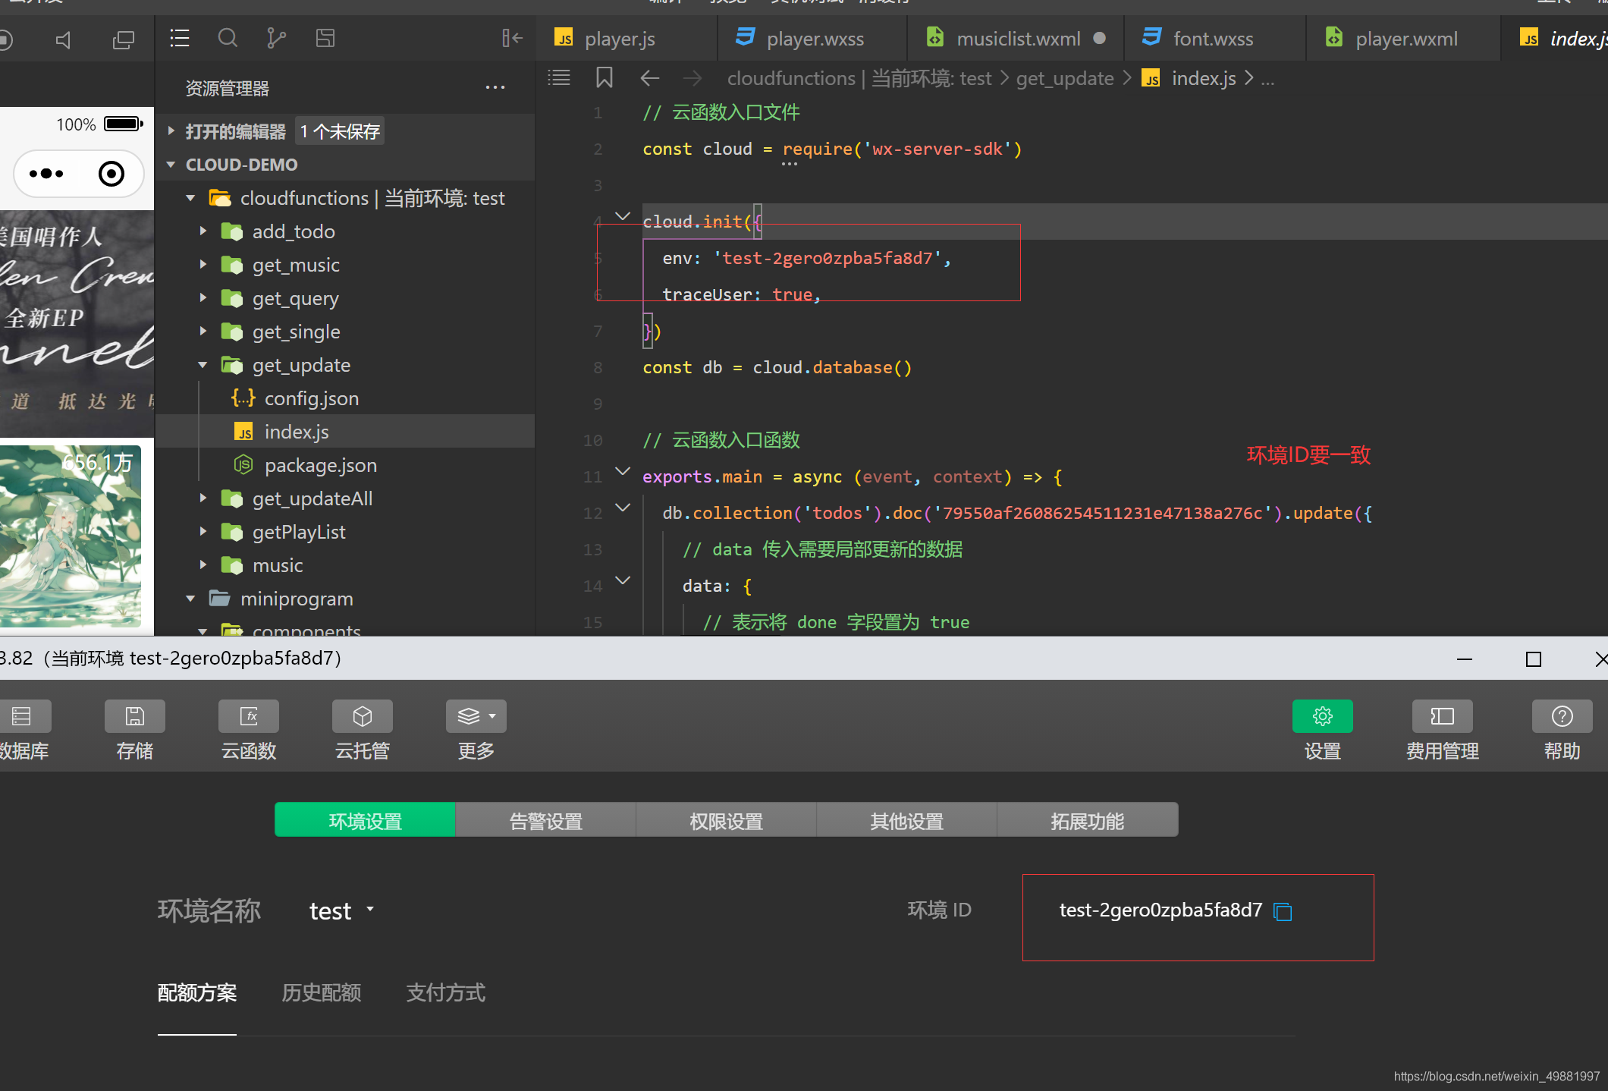Click the bookmark icon in the editor breadcrumb bar
This screenshot has height=1091, width=1608.
click(604, 77)
